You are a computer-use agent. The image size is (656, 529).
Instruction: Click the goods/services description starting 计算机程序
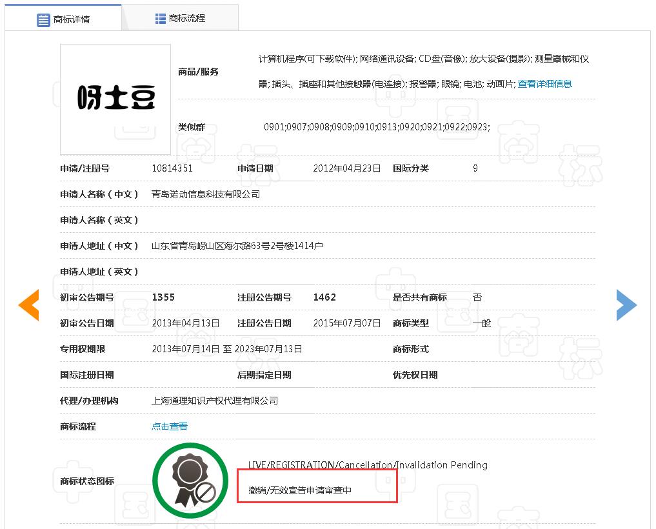pos(424,71)
